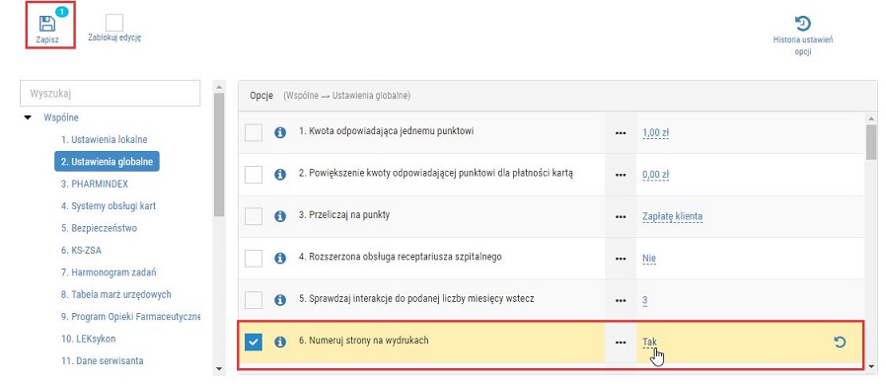The height and width of the screenshot is (384, 886).
Task: Open the Nie value for option 4
Action: (x=648, y=259)
